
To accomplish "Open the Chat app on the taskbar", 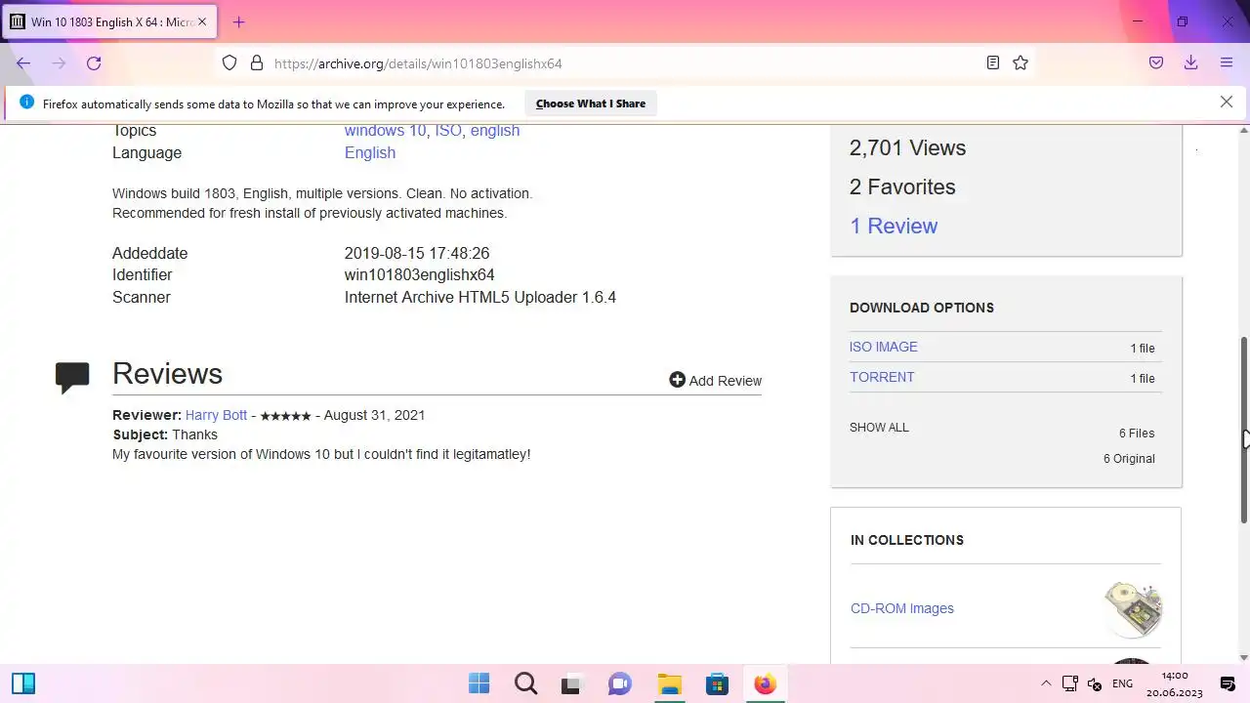I will tap(620, 683).
